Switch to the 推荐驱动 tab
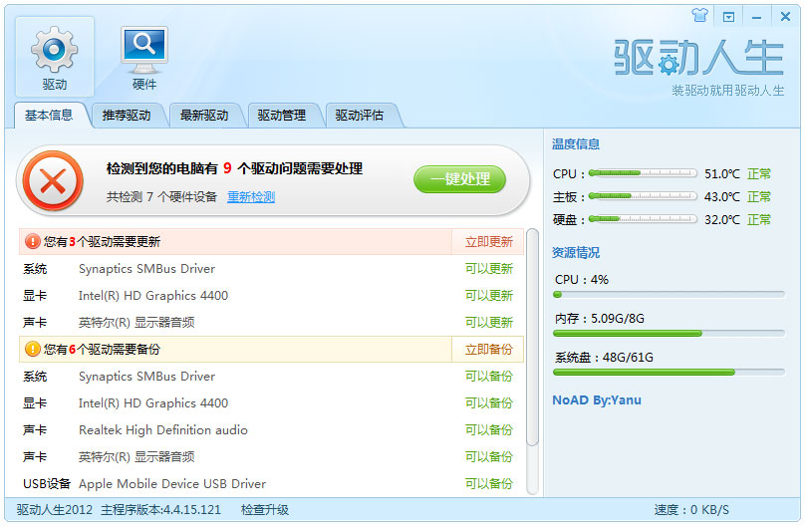This screenshot has width=806, height=526. pyautogui.click(x=127, y=116)
